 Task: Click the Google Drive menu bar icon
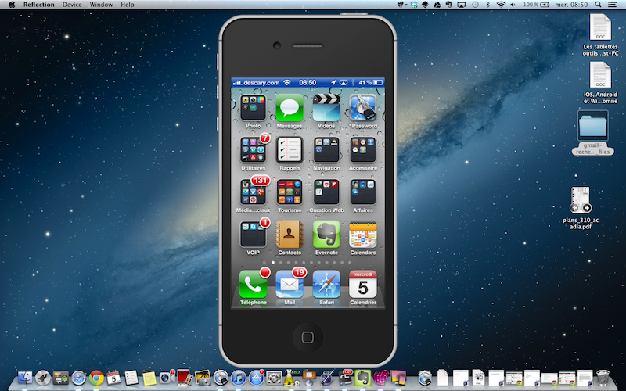(x=437, y=5)
